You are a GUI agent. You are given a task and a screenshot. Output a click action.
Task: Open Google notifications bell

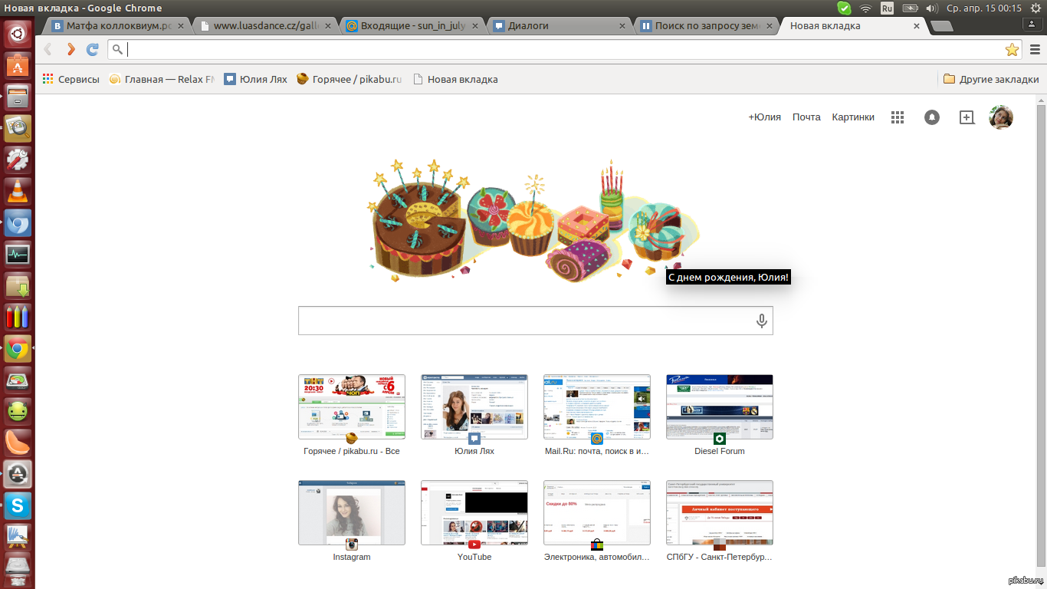pyautogui.click(x=932, y=117)
